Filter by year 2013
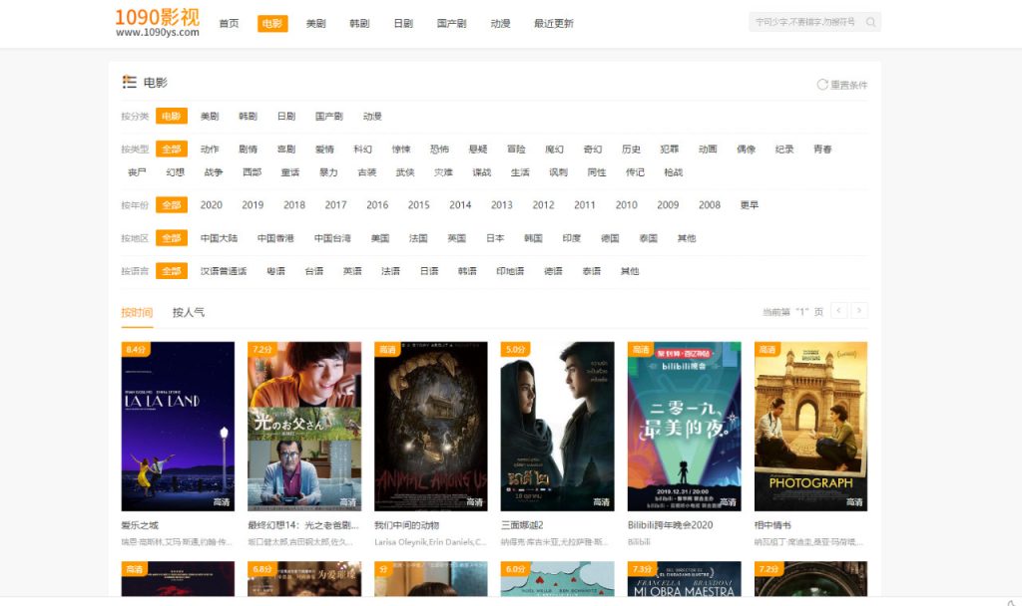The width and height of the screenshot is (1022, 606). [501, 205]
